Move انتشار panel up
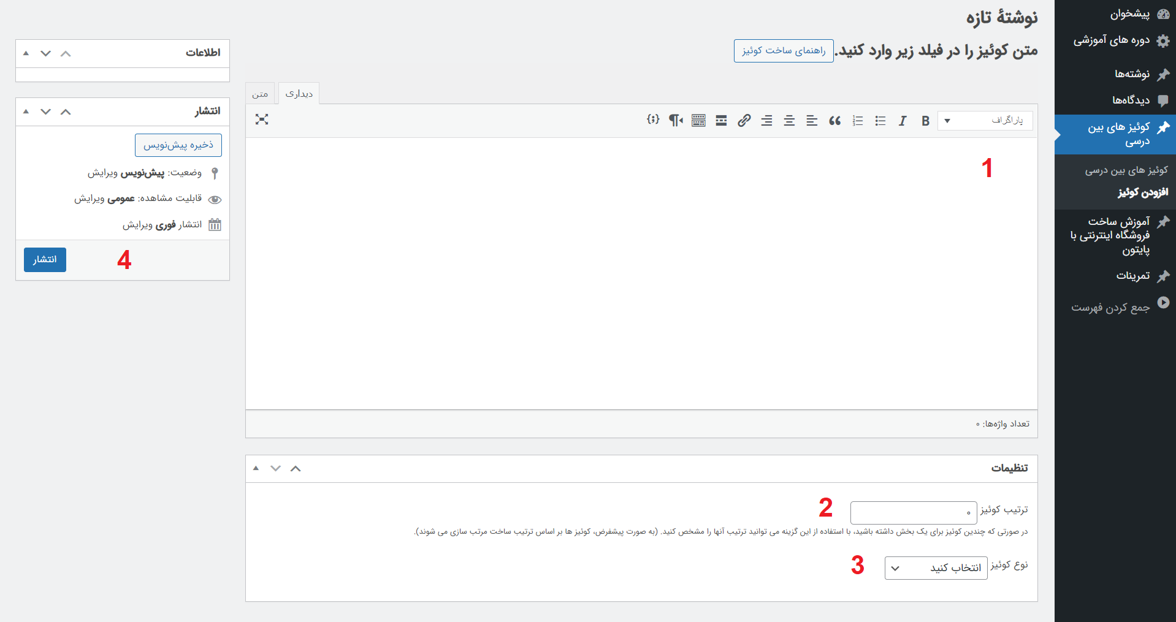 pyautogui.click(x=66, y=112)
